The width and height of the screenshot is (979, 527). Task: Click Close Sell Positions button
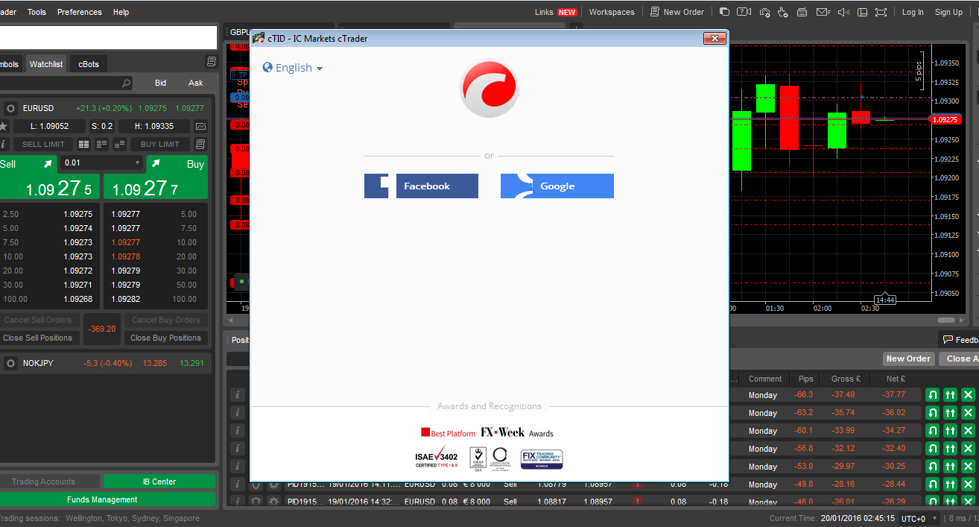click(38, 338)
